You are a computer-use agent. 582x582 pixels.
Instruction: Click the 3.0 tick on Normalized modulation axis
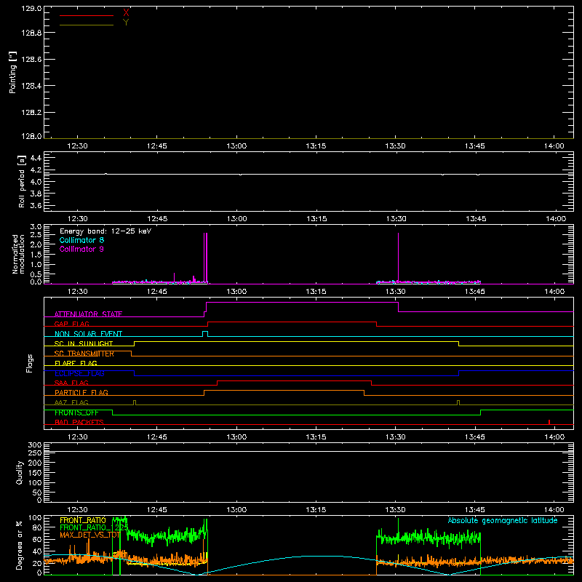(x=36, y=227)
